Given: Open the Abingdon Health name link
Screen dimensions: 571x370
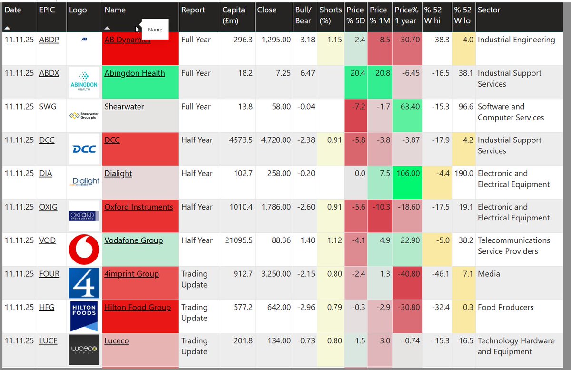Looking at the screenshot, I should [x=135, y=73].
